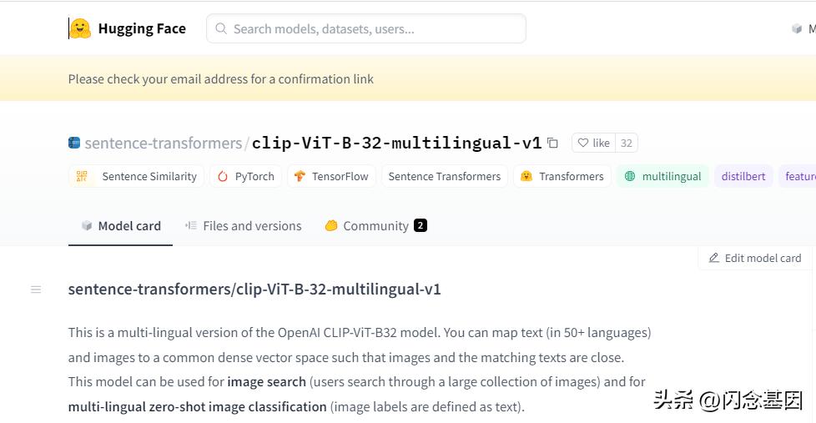Screen dimensions: 816x423
Task: Filter by the PyTorch tag
Action: click(245, 176)
